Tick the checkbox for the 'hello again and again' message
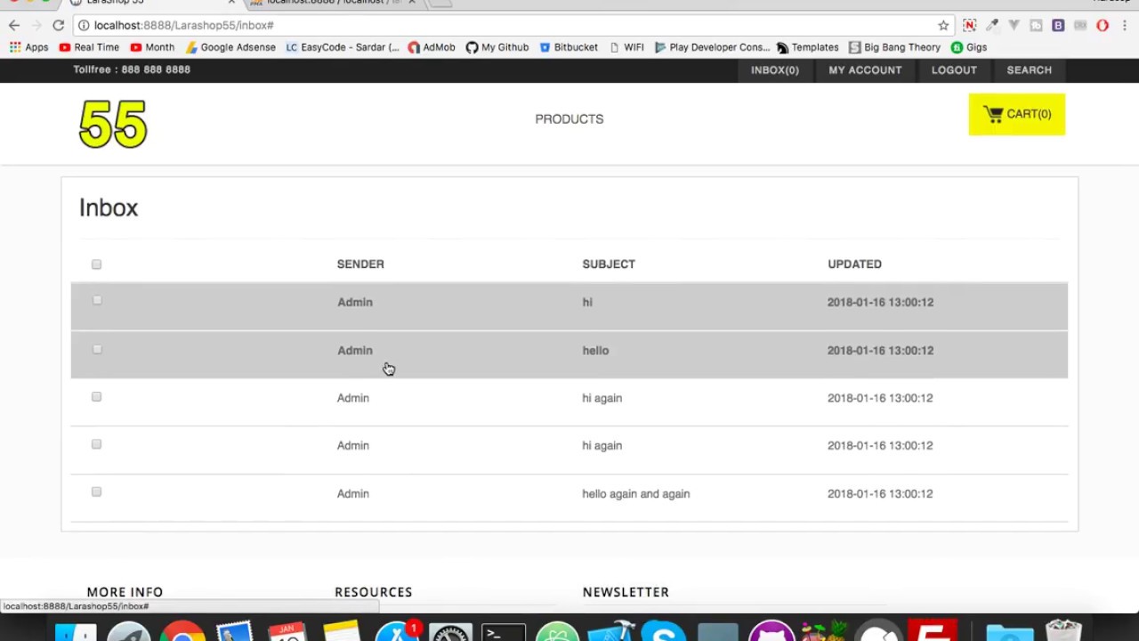The image size is (1139, 641). click(x=96, y=491)
